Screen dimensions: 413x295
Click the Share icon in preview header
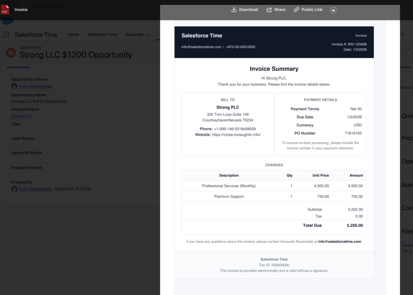[x=269, y=10]
